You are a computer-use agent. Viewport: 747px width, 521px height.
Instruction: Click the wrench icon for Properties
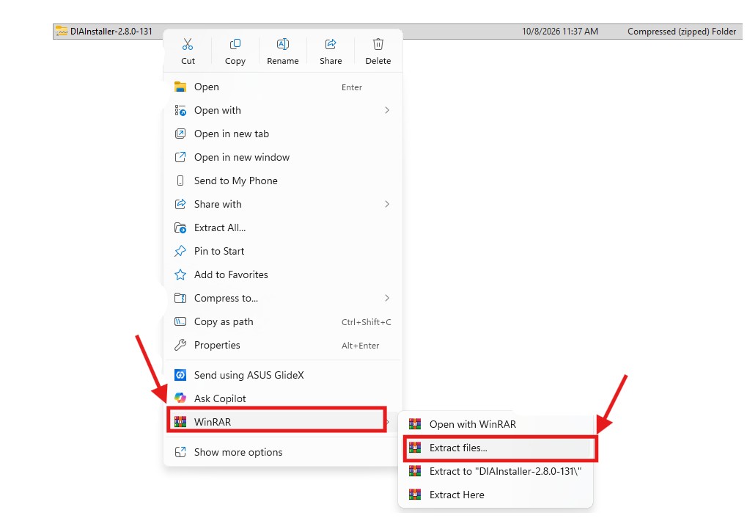tap(180, 345)
